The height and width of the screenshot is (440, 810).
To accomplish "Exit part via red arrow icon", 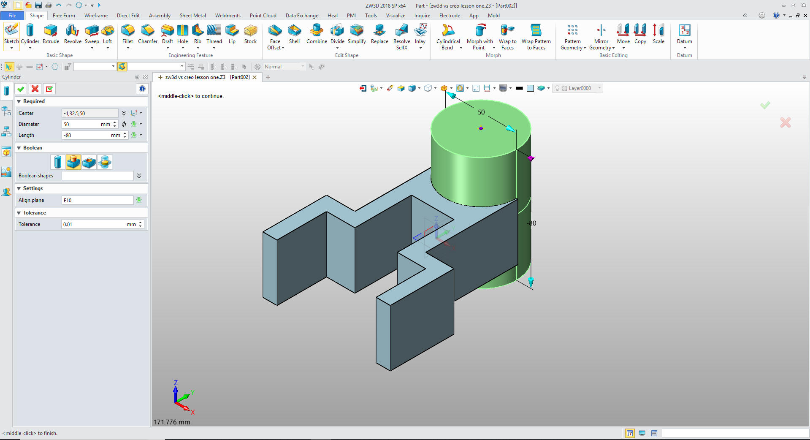I will tap(363, 88).
